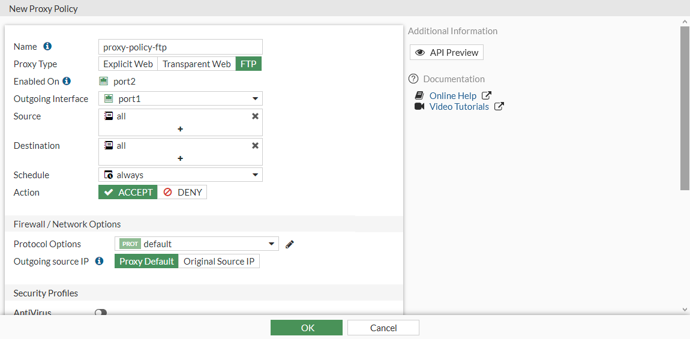Toggle the AntiVirus security profile switch

[100, 313]
